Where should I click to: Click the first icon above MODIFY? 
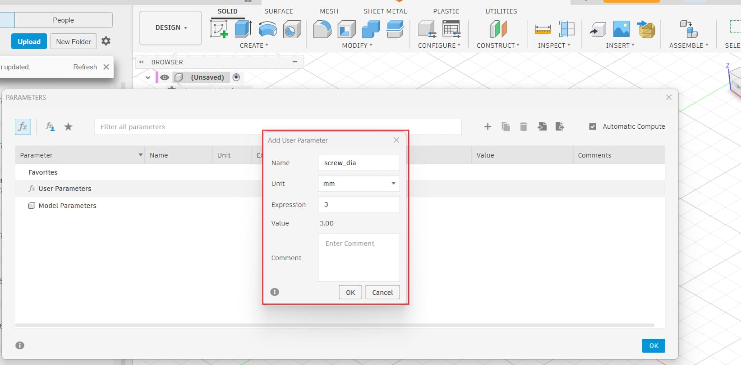pyautogui.click(x=322, y=30)
